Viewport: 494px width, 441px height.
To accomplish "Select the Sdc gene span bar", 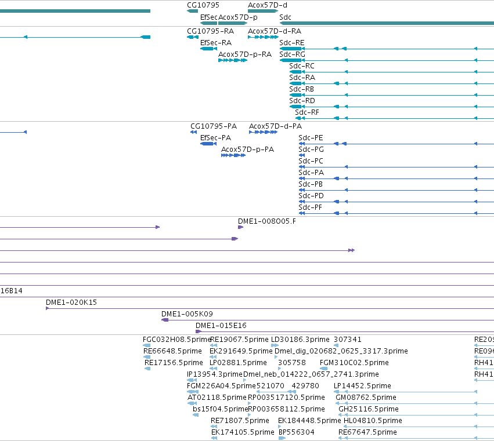I will point(387,23).
